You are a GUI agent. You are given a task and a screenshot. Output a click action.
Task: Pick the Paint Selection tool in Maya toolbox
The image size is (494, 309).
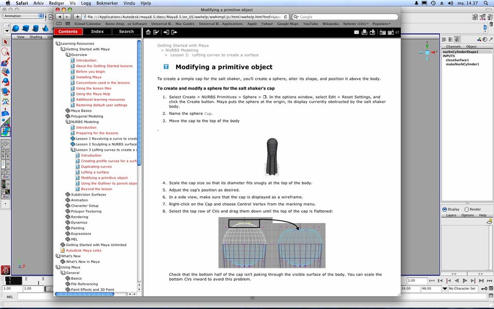click(x=5, y=62)
